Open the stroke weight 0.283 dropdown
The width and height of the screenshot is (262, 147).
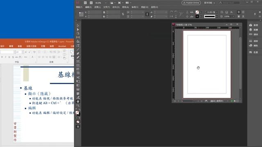coord(217,12)
